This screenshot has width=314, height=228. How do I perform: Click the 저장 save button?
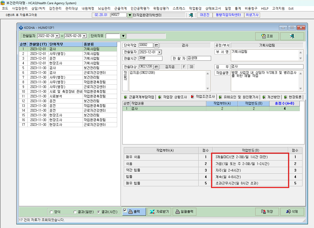click(267, 212)
